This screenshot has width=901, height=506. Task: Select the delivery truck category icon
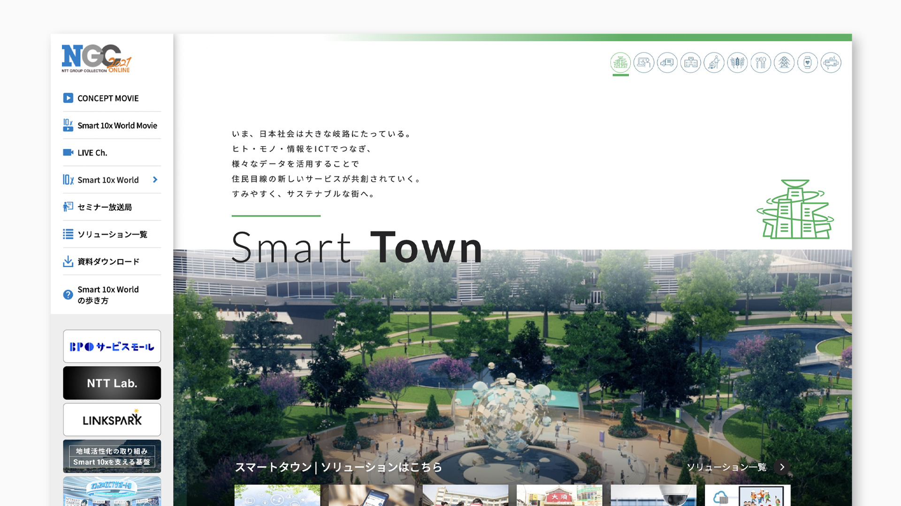pyautogui.click(x=667, y=62)
